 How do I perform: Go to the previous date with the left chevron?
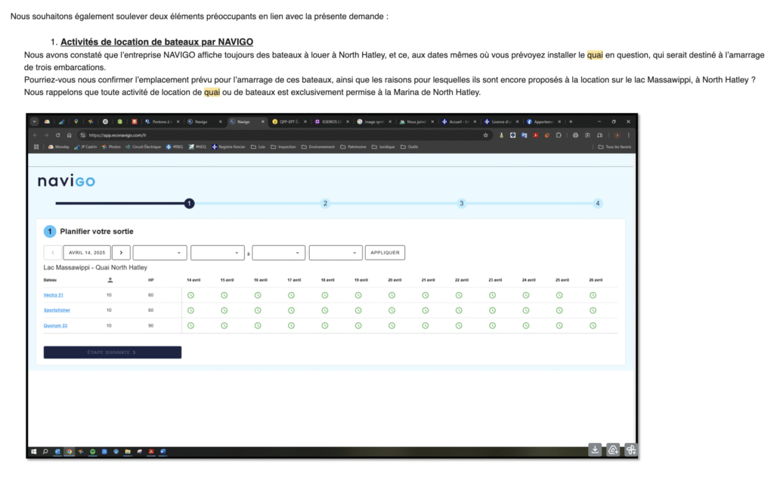coord(52,253)
